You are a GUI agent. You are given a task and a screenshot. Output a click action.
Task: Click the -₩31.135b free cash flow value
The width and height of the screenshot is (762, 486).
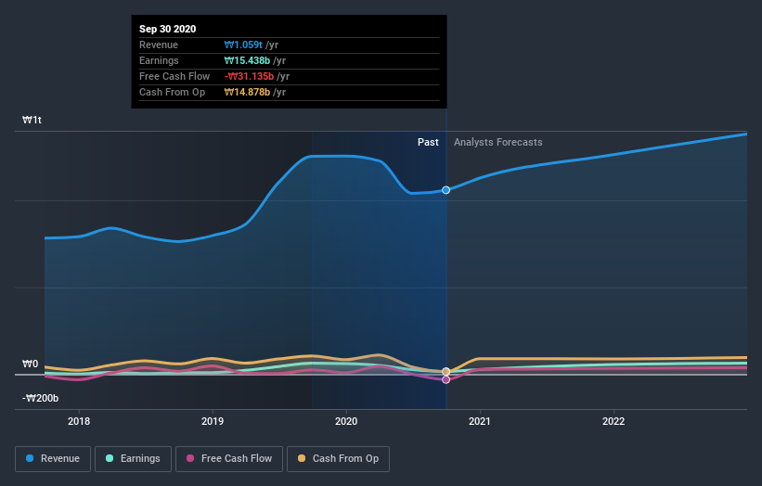[x=250, y=76]
